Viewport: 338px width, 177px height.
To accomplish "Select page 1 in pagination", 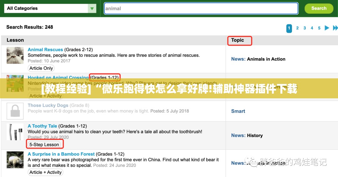I will coord(289,28).
